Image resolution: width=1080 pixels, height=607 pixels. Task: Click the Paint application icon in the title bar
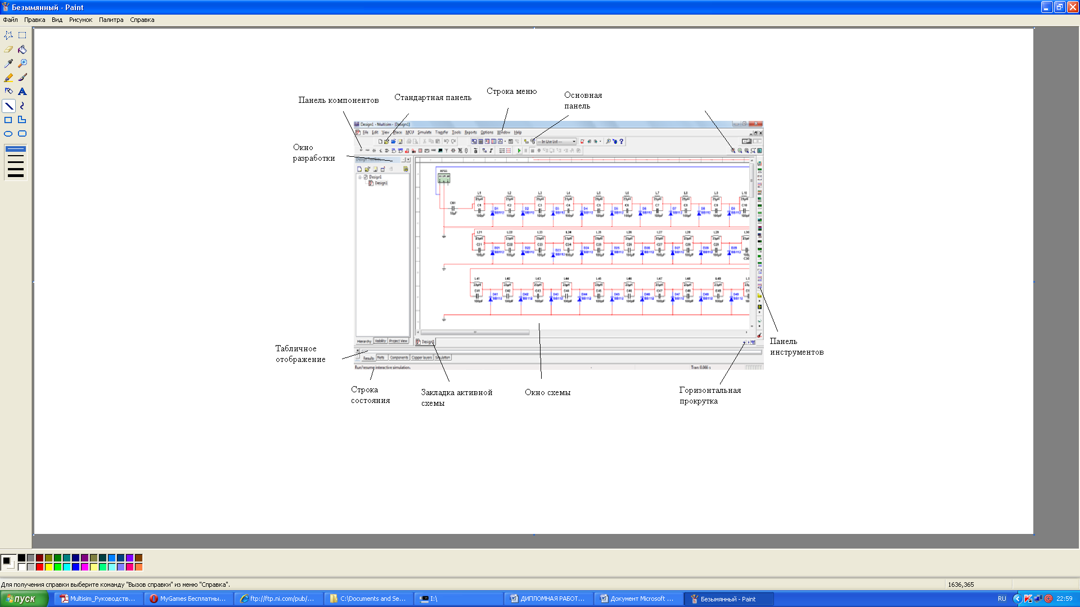(x=6, y=7)
